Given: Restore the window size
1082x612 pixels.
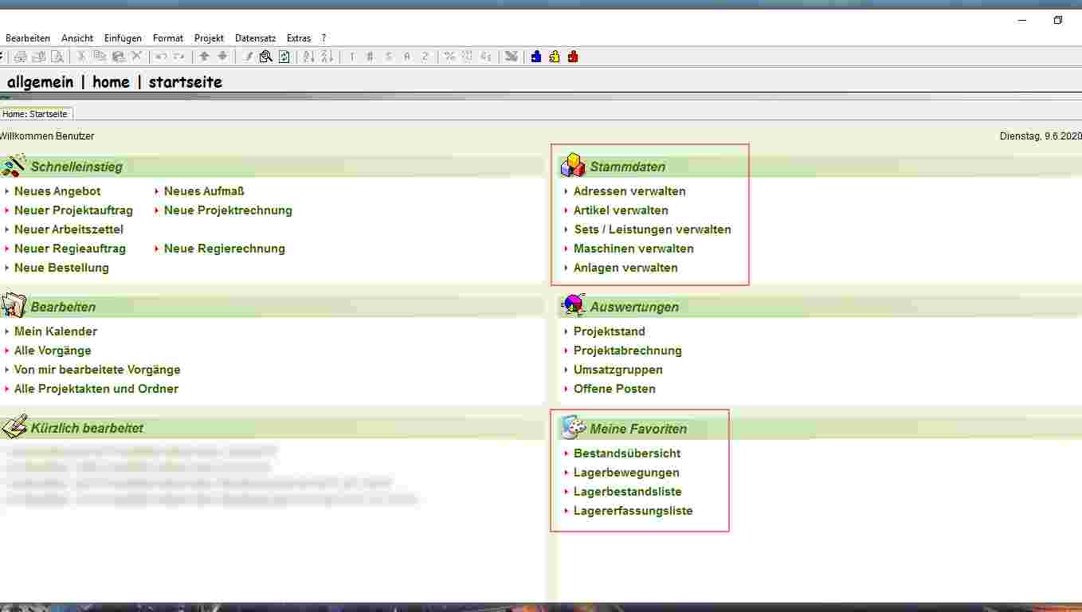Looking at the screenshot, I should coord(1058,20).
